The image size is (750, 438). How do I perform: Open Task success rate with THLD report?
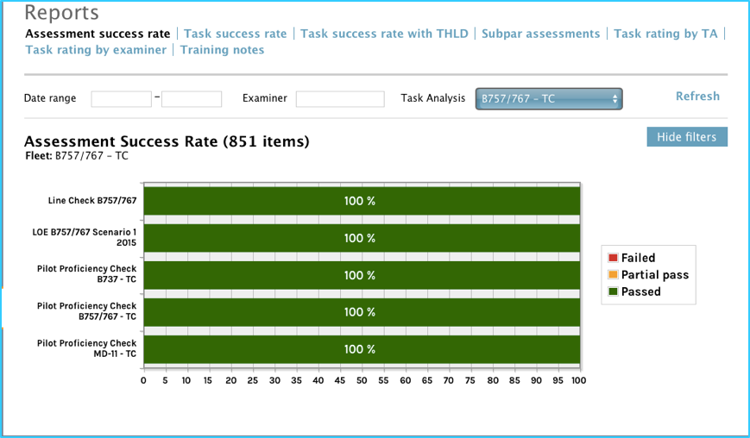384,34
